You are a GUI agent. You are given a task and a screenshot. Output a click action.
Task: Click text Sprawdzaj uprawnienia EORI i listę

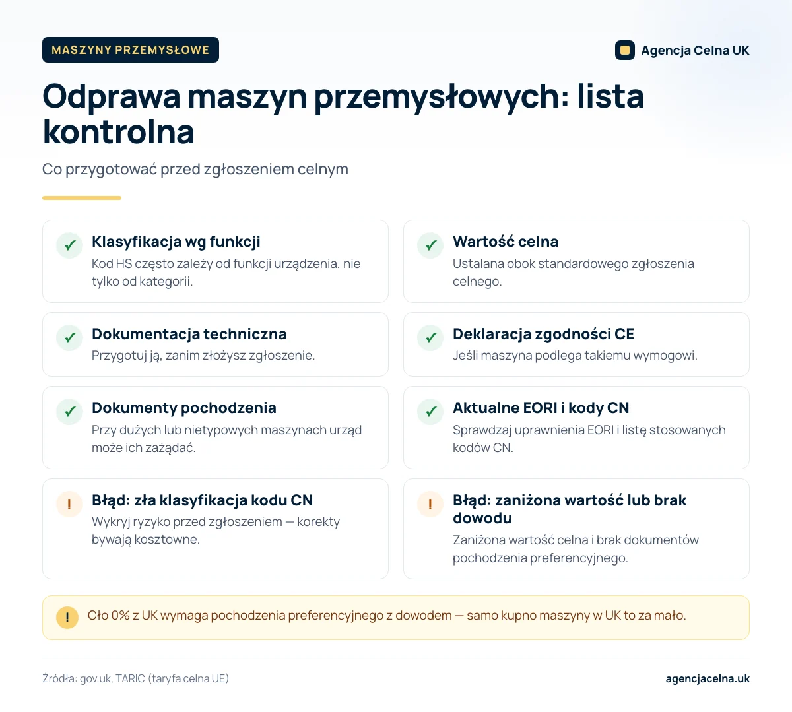click(589, 439)
